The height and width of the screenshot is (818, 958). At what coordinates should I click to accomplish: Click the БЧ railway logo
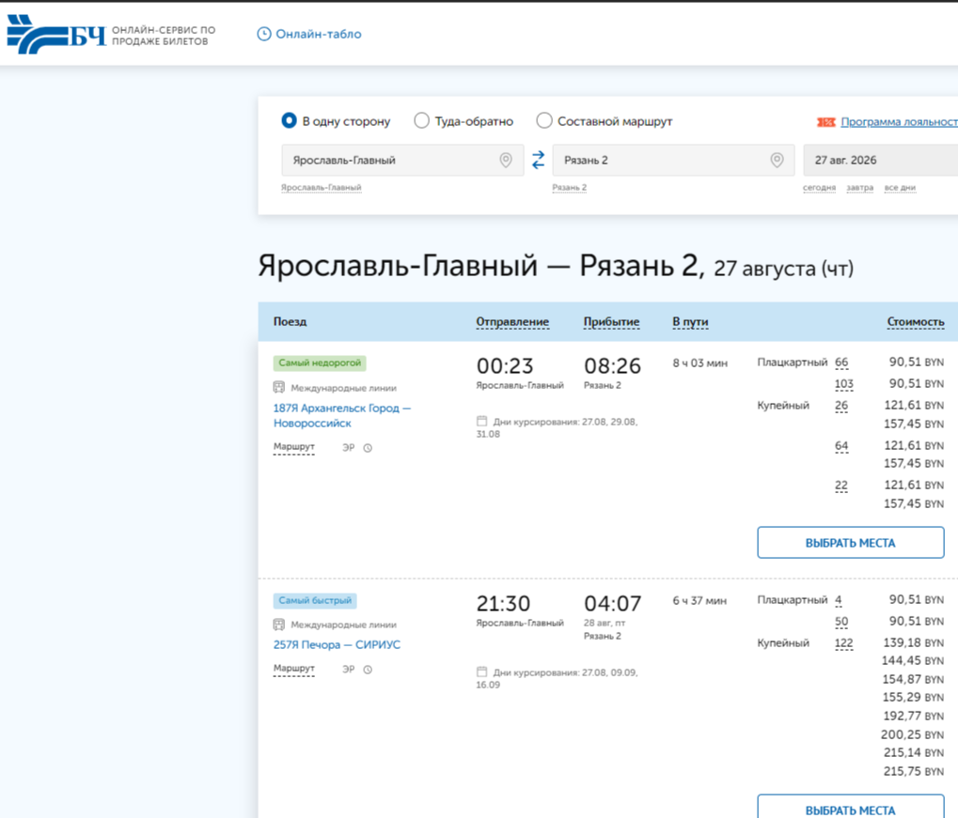pos(56,35)
